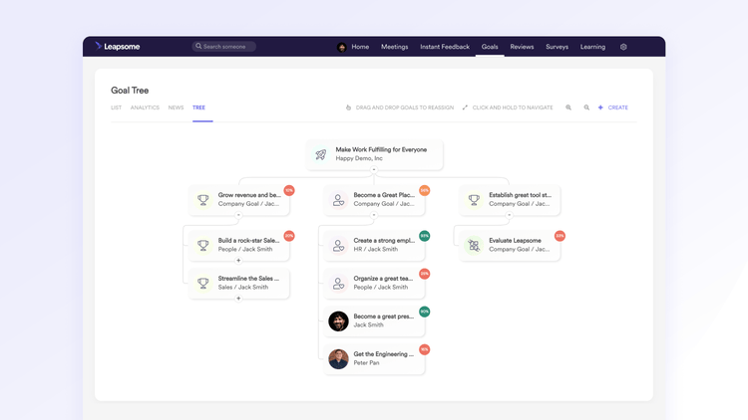Viewport: 748px width, 420px height.
Task: Click the red progress badge on Grow revenue card
Action: [x=289, y=190]
